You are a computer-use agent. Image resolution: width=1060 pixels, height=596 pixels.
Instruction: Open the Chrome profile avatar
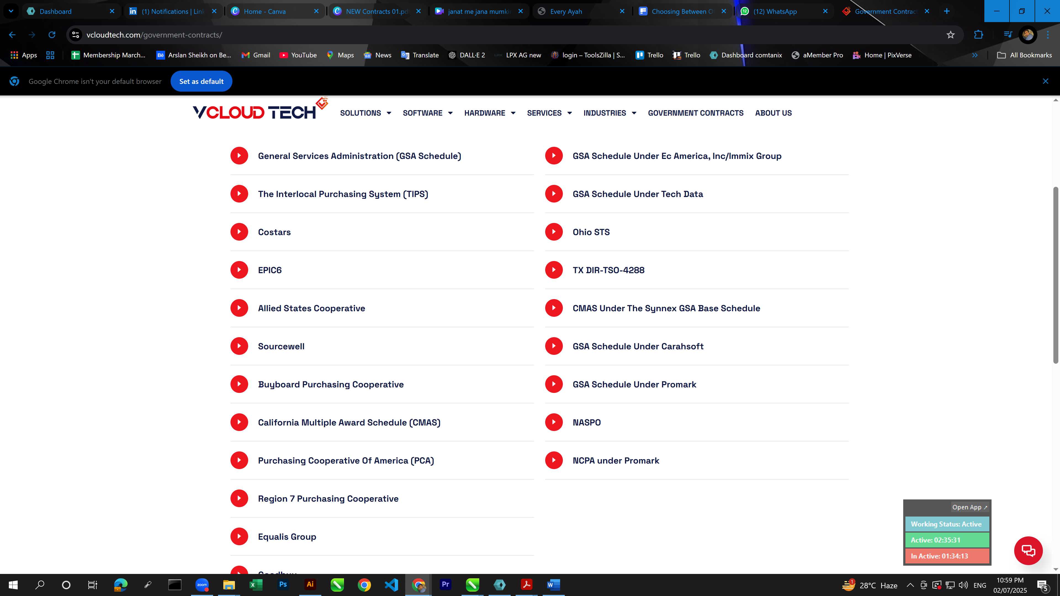1028,35
